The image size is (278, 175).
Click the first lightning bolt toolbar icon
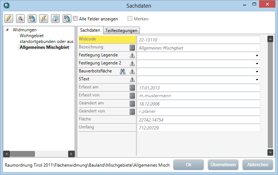[x=9, y=19]
